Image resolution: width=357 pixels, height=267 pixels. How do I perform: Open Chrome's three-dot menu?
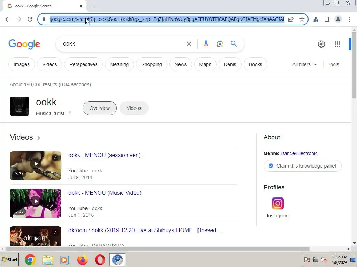349,19
